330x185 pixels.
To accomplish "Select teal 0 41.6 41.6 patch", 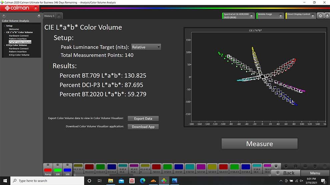I will point(123,168).
